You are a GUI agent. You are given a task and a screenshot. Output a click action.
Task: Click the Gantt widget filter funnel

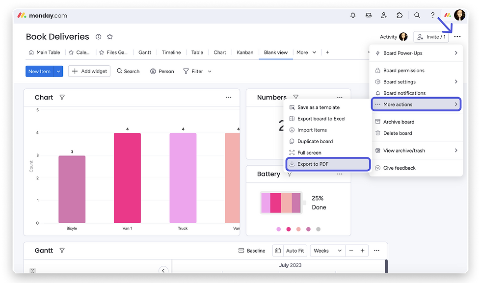[62, 251]
